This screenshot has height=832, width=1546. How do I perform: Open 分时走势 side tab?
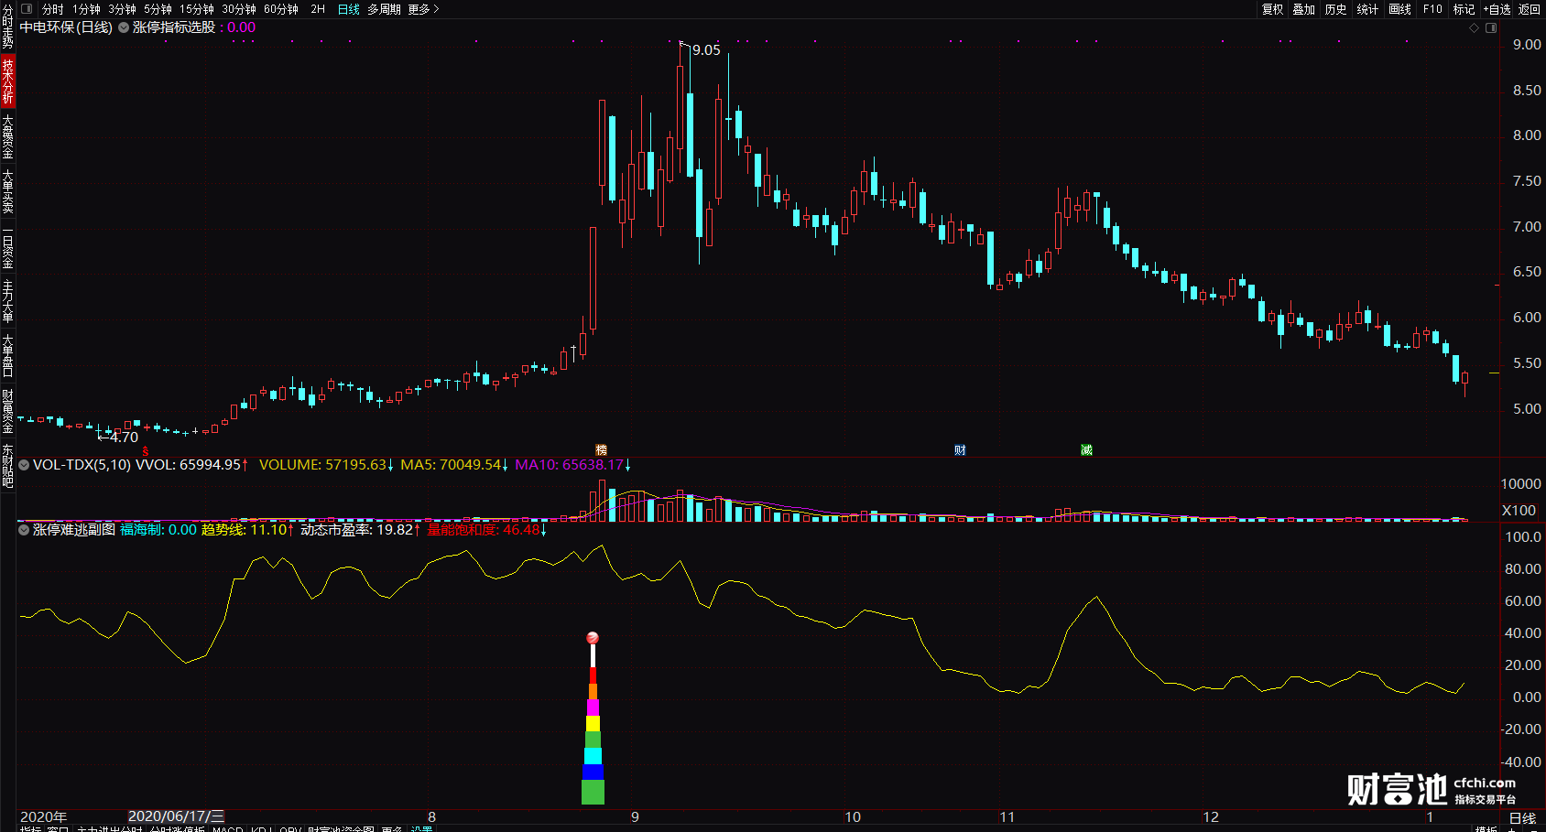click(7, 27)
